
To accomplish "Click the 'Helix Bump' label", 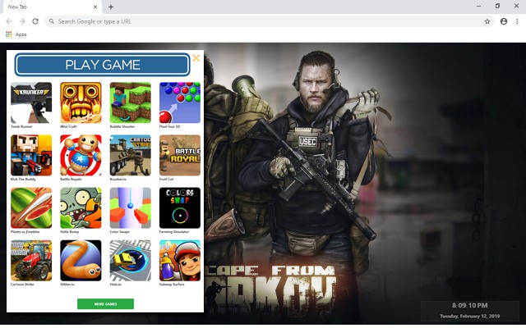I will [x=69, y=231].
